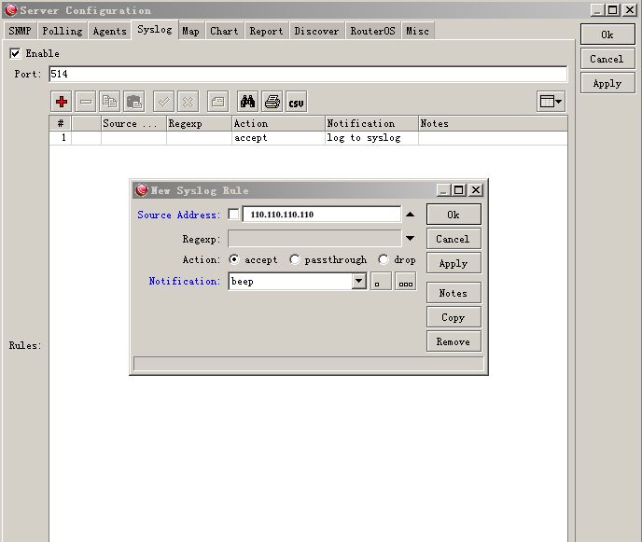This screenshot has height=542, width=642.
Task: Click the binoculars find icon
Action: [x=247, y=102]
